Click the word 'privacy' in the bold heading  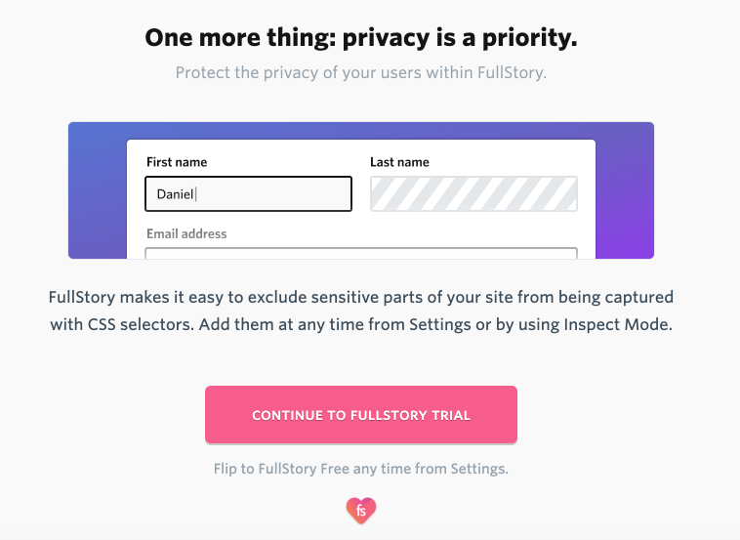(386, 38)
